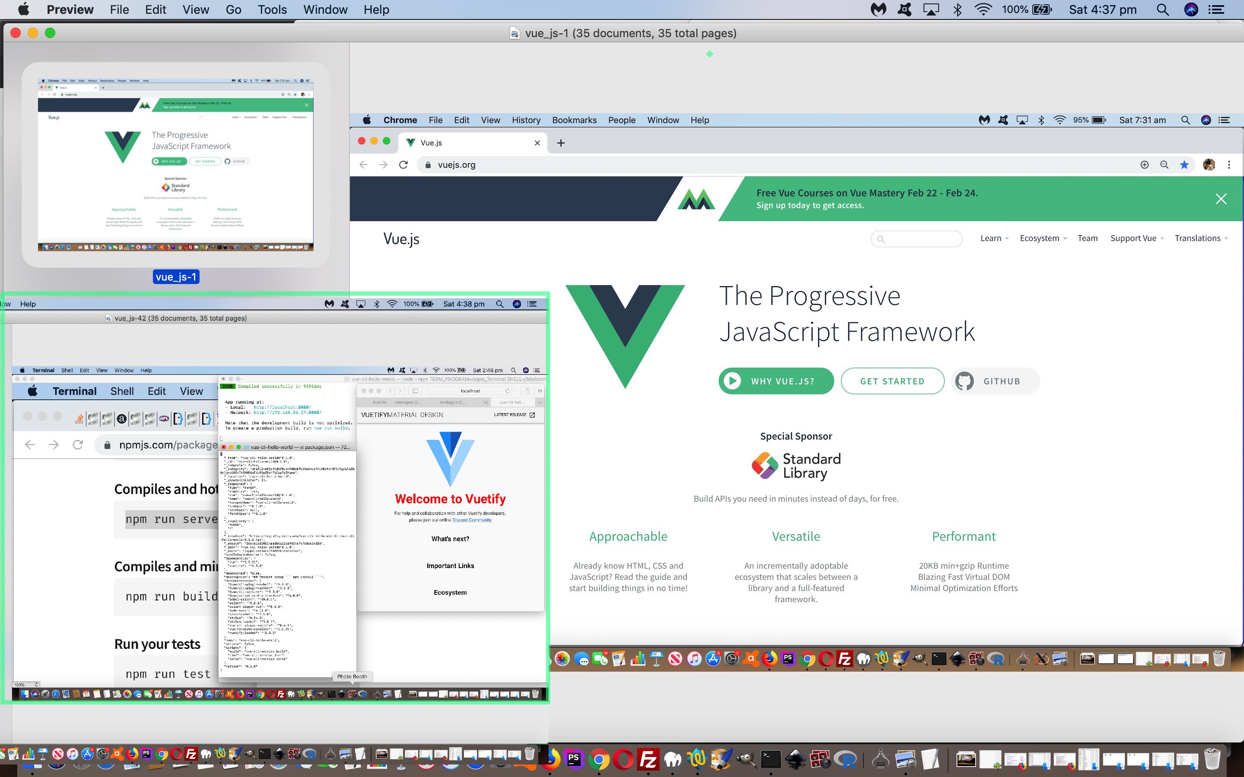Expand the Learn dropdown menu
1244x777 pixels.
[991, 238]
